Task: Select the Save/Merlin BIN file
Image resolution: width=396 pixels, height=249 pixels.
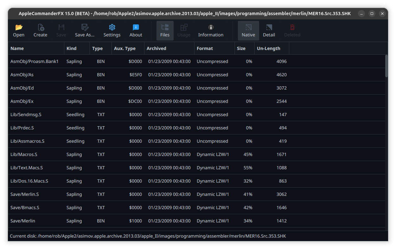Action: pyautogui.click(x=196, y=221)
